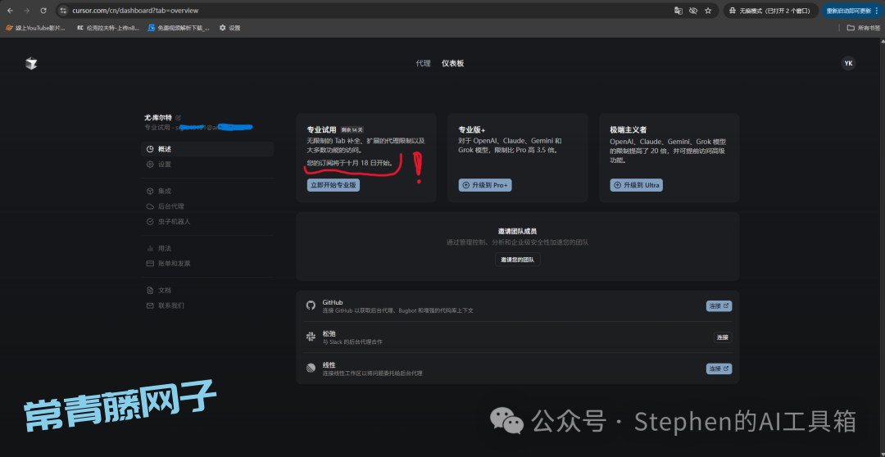Click the Slack logo icon next to 松弛
The width and height of the screenshot is (885, 457).
311,337
